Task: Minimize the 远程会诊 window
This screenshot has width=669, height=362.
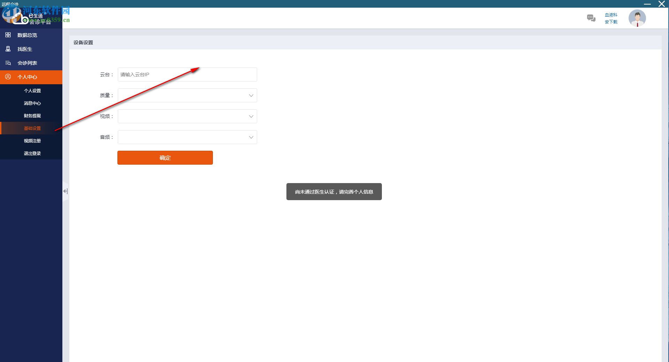Action: pos(647,4)
